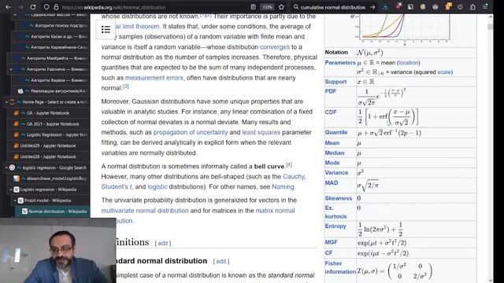This screenshot has height=283, width=504.
Task: Open the 'MAD' infobox link
Action: [332, 183]
